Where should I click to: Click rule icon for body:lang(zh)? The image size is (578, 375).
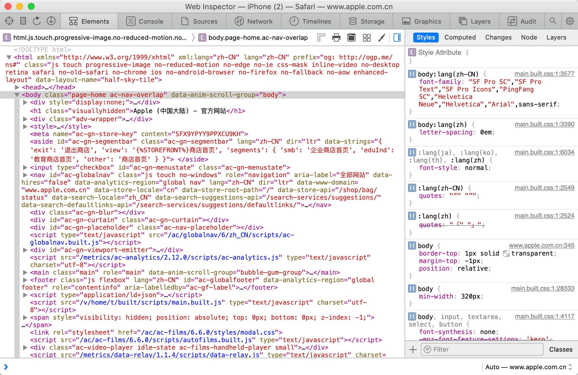(412, 124)
